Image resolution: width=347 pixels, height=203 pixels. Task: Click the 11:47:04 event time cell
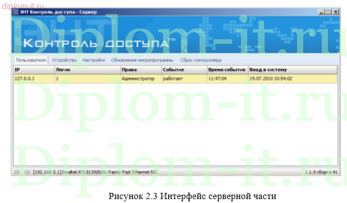228,79
